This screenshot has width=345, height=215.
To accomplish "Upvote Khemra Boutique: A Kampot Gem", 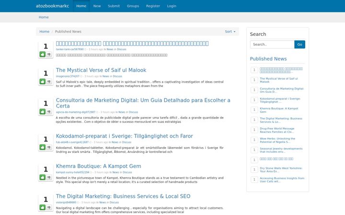I will pyautogui.click(x=43, y=177).
